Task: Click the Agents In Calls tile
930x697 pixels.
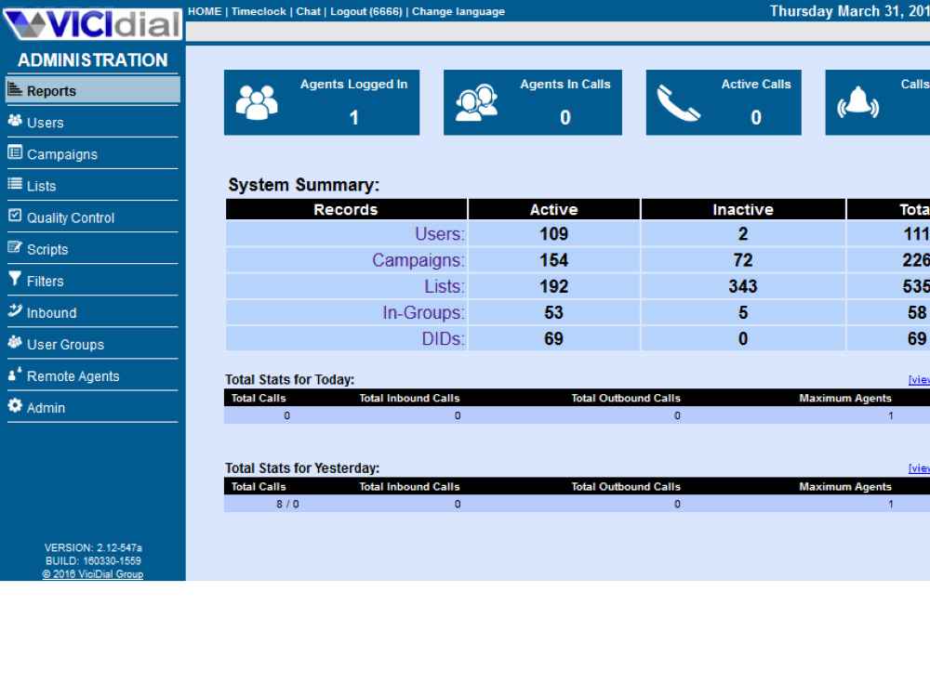Action: [533, 102]
